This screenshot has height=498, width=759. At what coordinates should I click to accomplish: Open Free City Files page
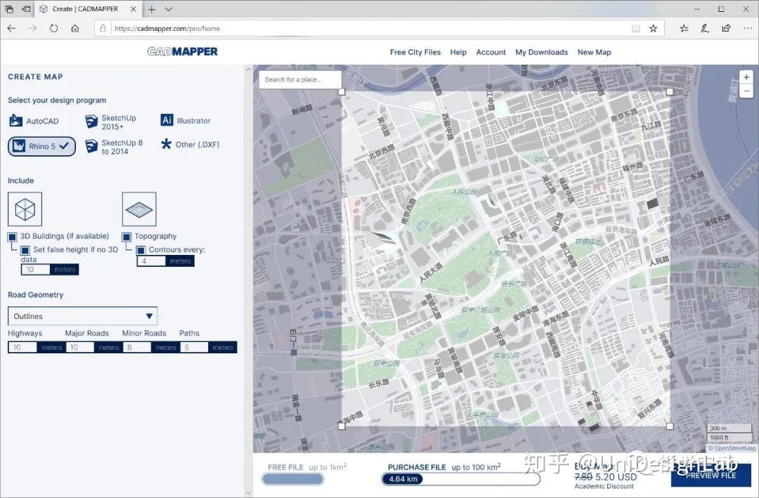415,52
